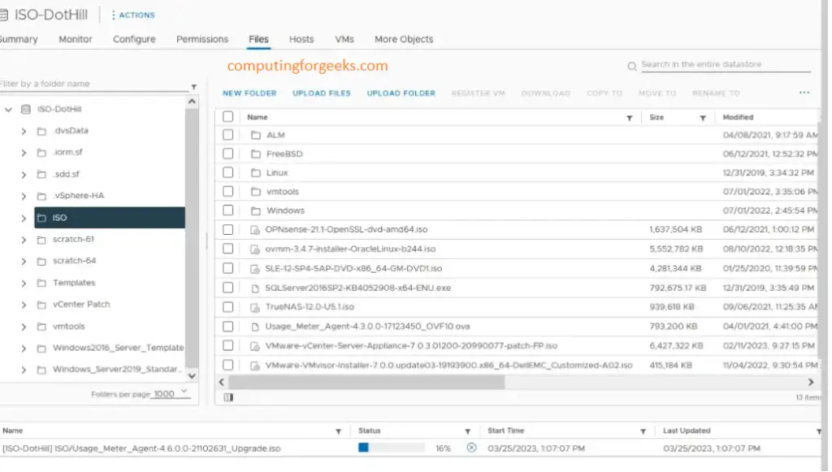Open the More Objects tab

tap(404, 39)
